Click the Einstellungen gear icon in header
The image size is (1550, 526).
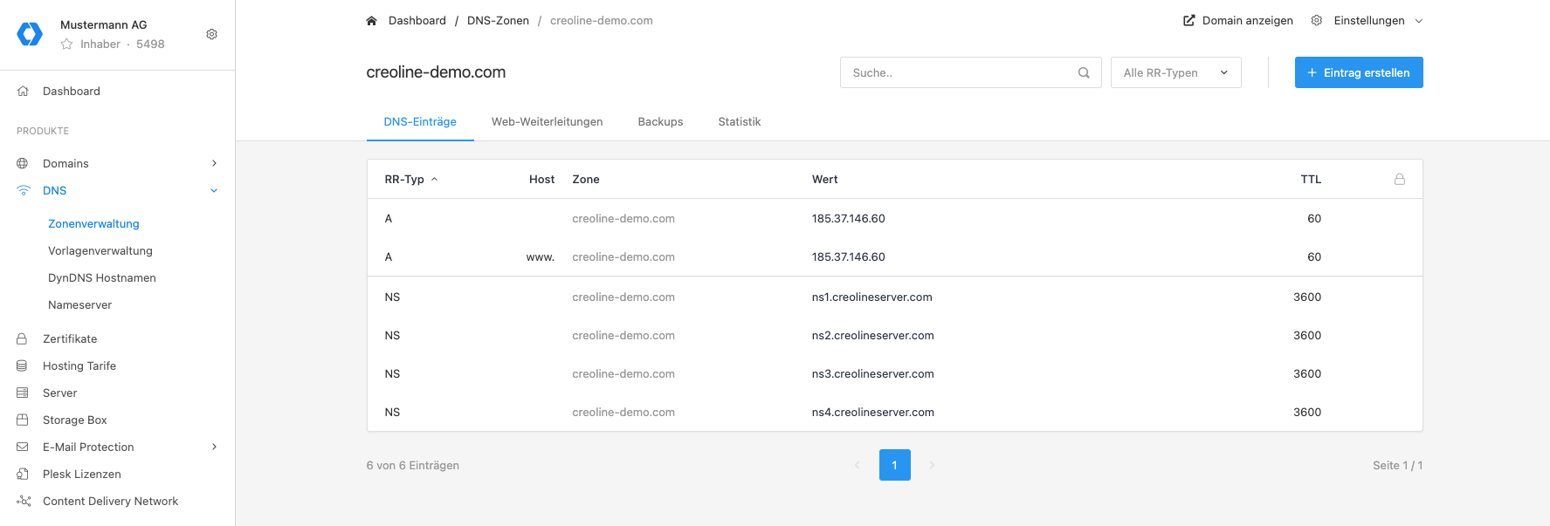[x=1317, y=20]
